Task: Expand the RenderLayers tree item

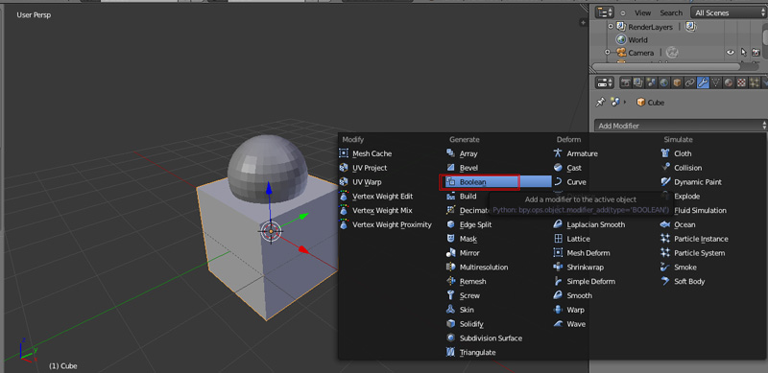Action: click(611, 27)
